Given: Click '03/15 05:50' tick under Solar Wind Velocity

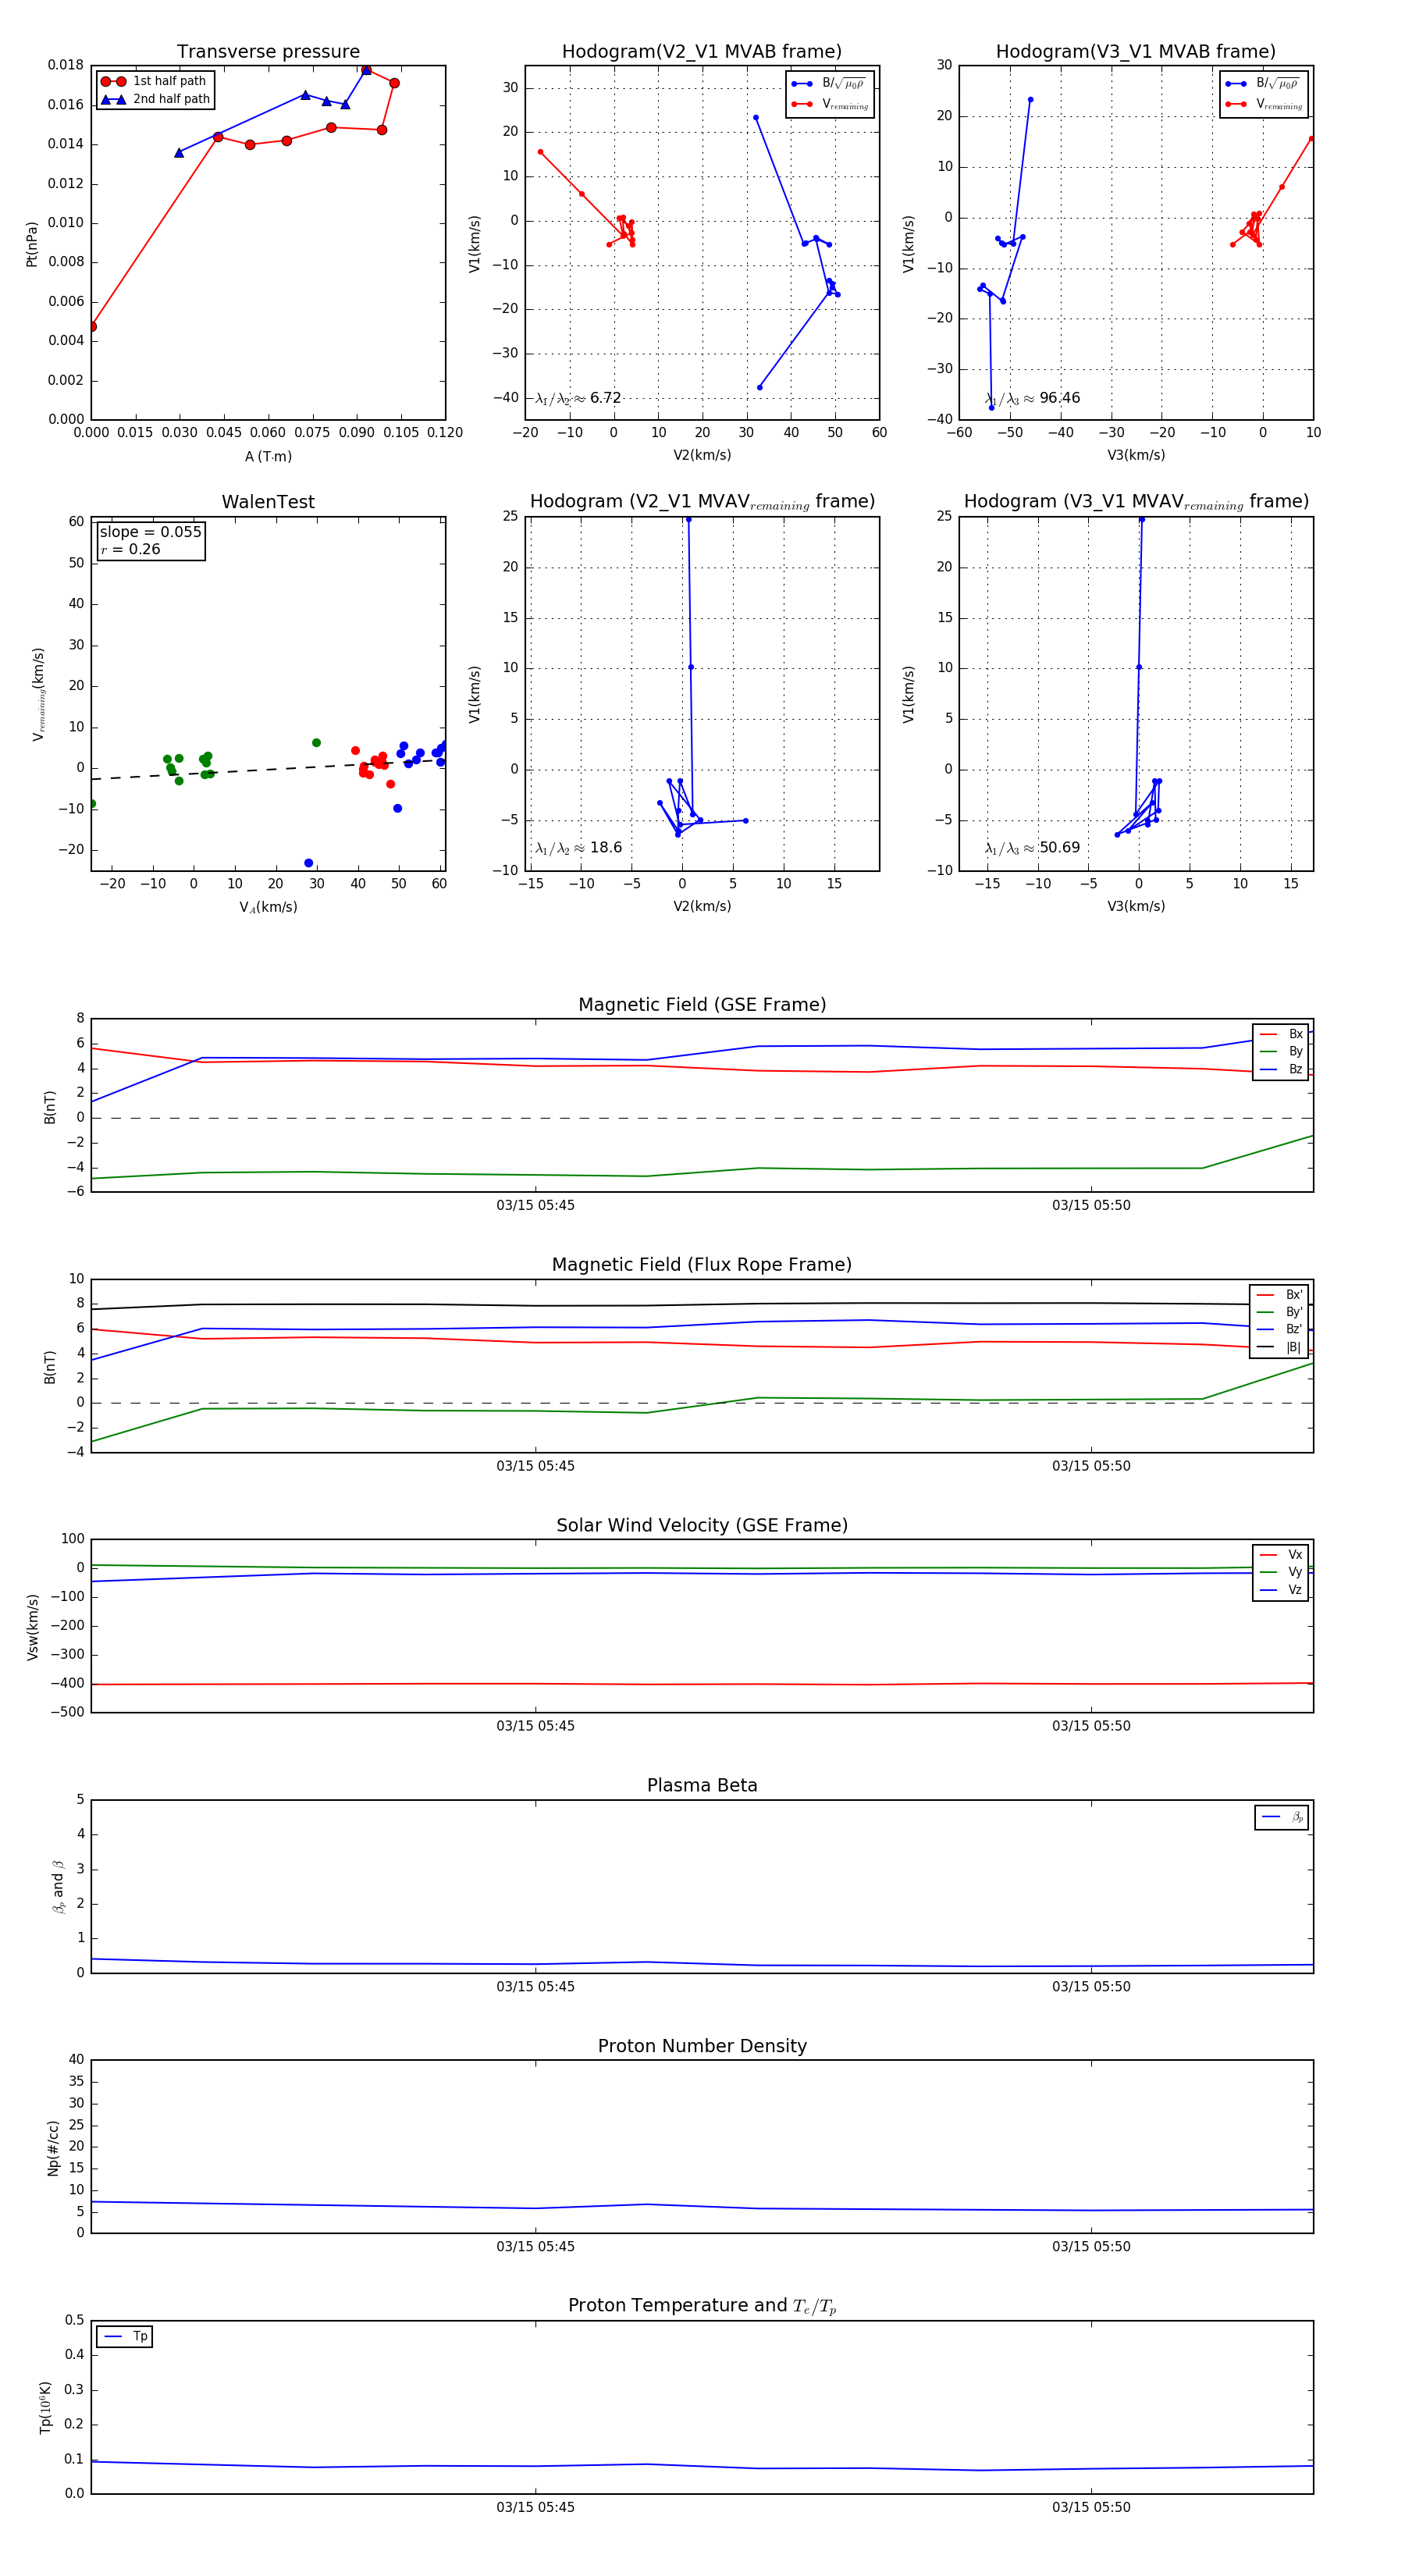Looking at the screenshot, I should (x=1091, y=1726).
